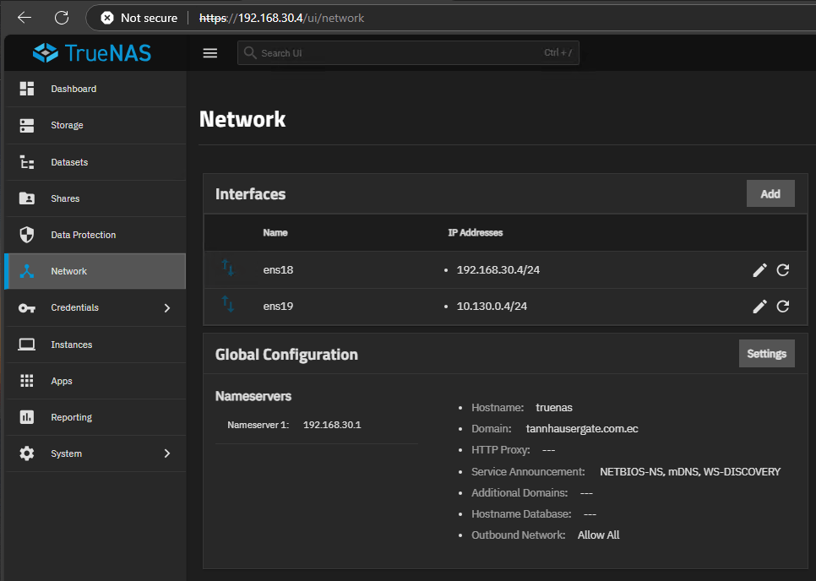Open Global Configuration Settings
Viewport: 816px width, 581px height.
click(766, 354)
